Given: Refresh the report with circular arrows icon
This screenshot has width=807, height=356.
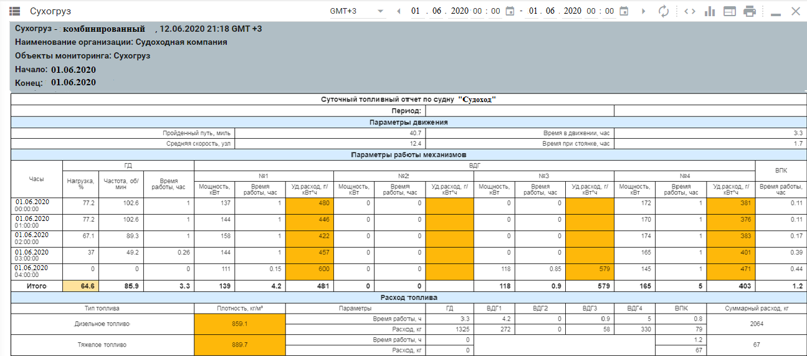Looking at the screenshot, I should pos(664,11).
